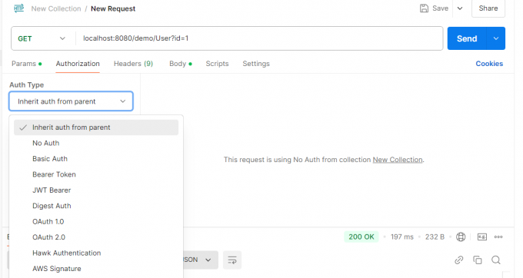Go to New Collection breadcrumb
The width and height of the screenshot is (523, 278).
coord(56,8)
